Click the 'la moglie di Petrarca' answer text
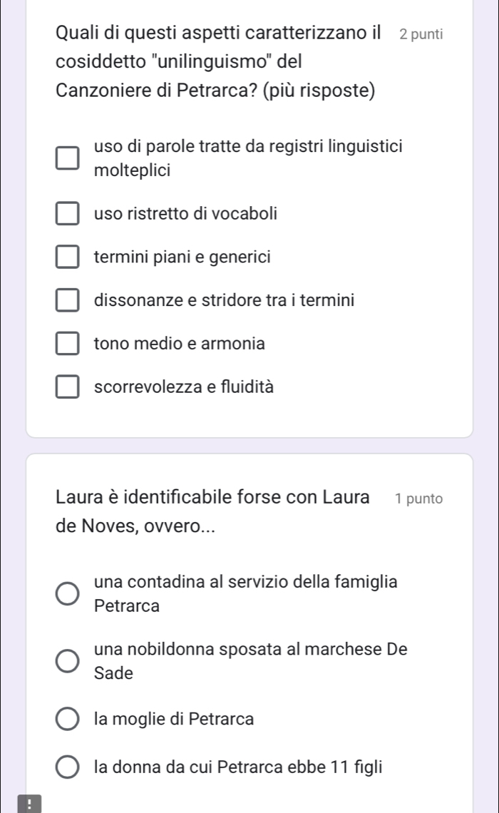Viewport: 499px width, 813px height. coord(174,719)
